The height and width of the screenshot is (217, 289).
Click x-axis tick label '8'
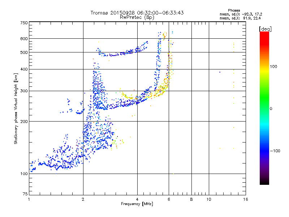click(191, 199)
